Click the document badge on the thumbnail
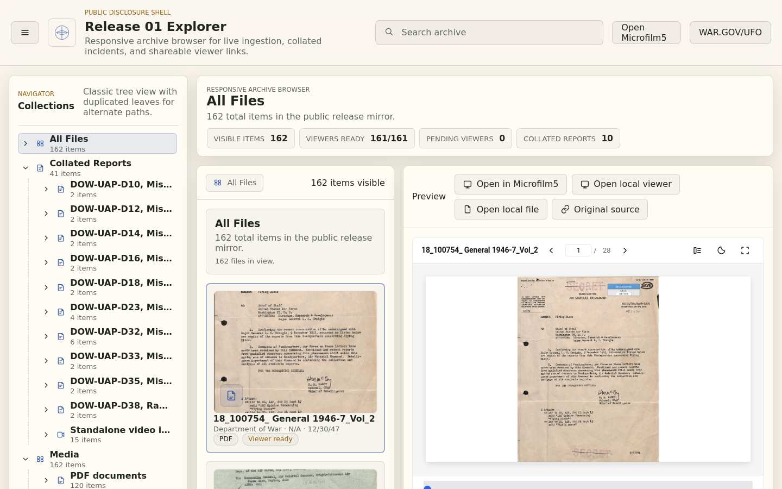Image resolution: width=782 pixels, height=489 pixels. pyautogui.click(x=231, y=396)
